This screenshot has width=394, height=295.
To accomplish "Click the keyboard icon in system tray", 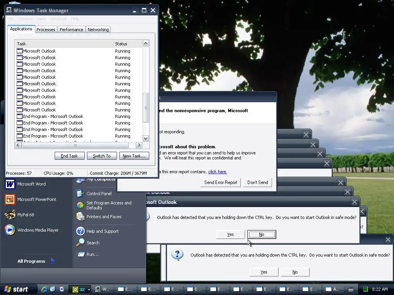I will 351,290.
